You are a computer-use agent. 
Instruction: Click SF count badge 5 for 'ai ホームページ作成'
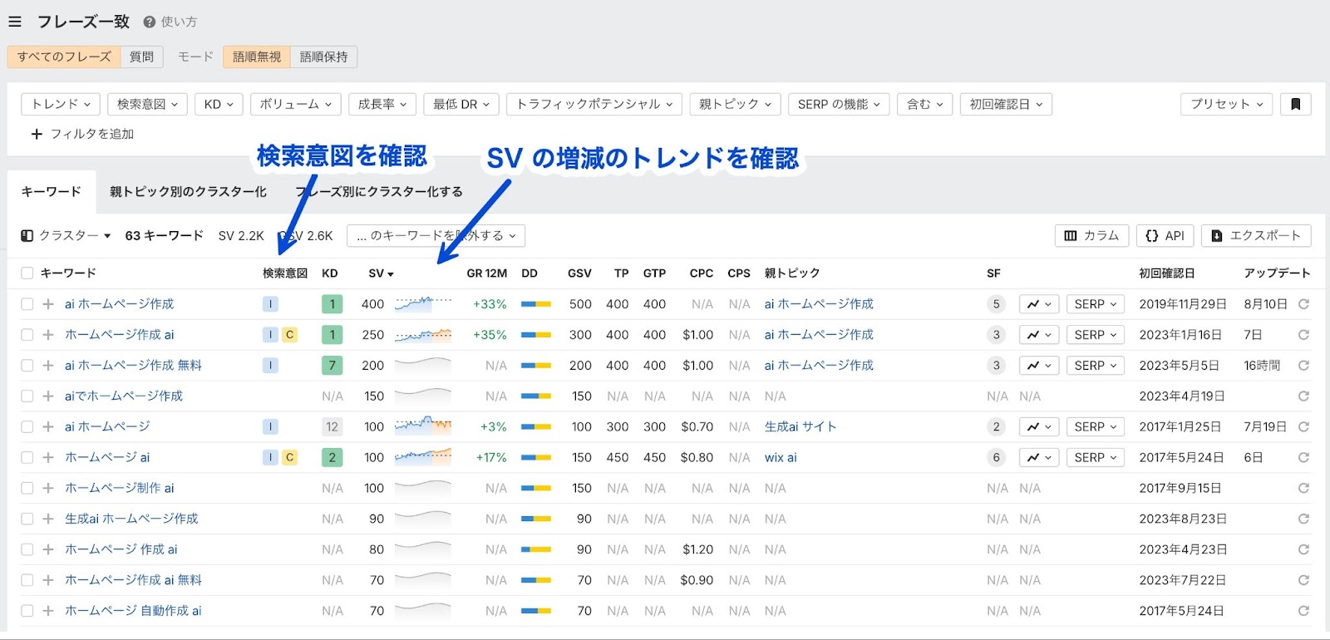click(x=996, y=304)
